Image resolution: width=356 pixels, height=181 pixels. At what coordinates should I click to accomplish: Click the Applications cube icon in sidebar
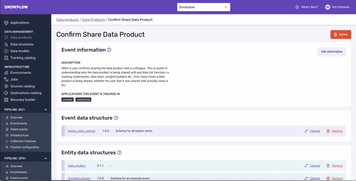pyautogui.click(x=6, y=23)
